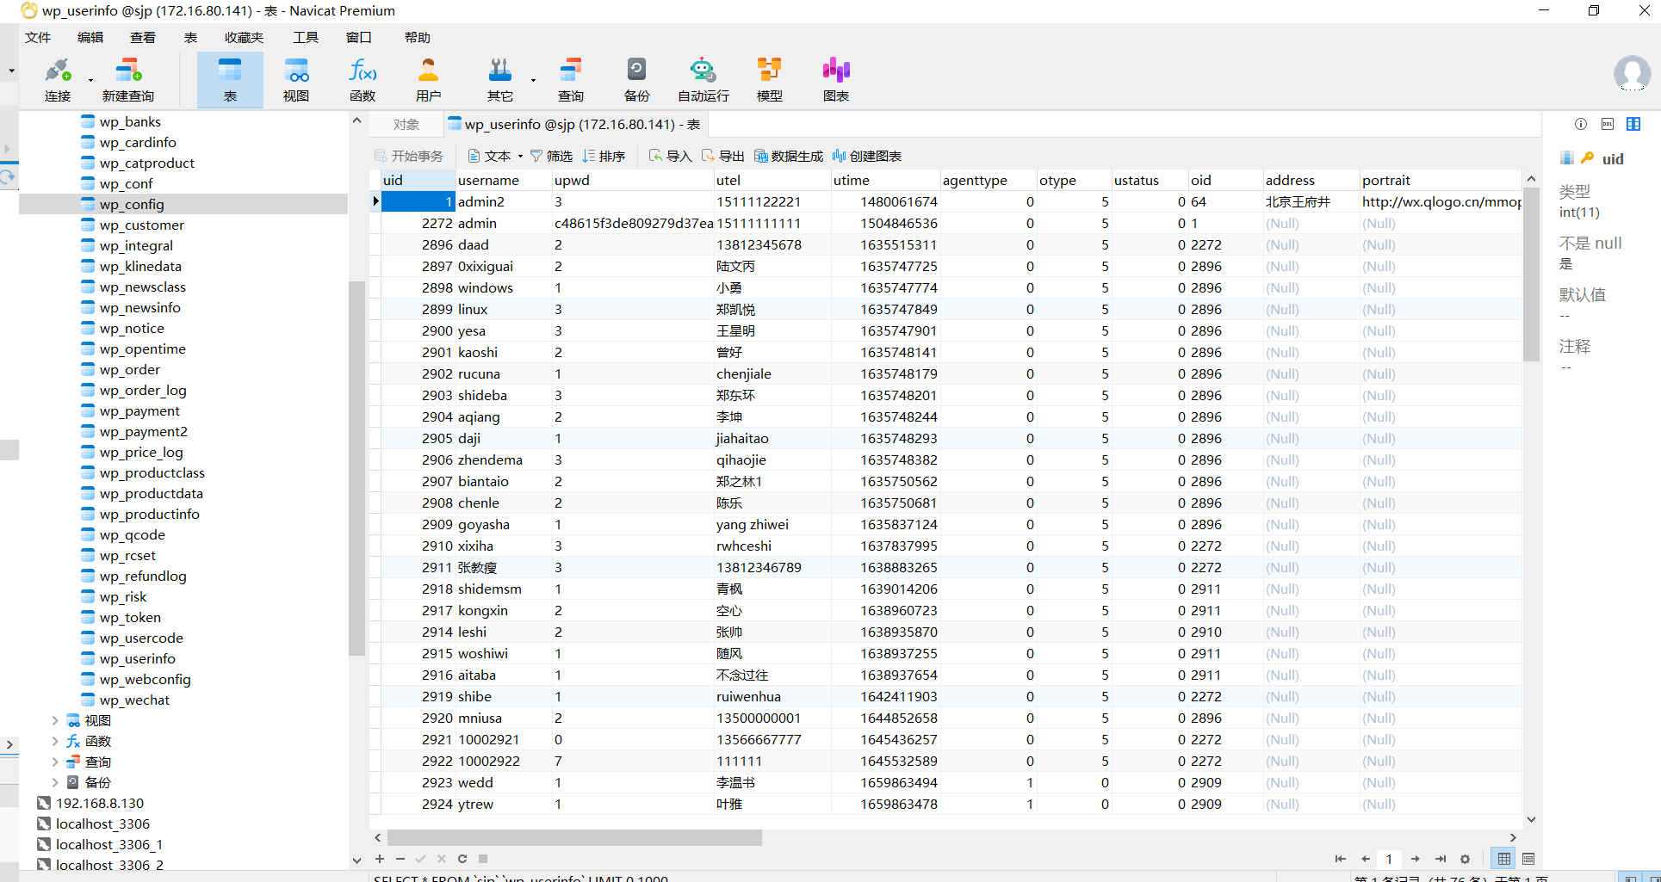Click the 备份 (Backup) toolbar icon
The image size is (1661, 882).
point(636,79)
